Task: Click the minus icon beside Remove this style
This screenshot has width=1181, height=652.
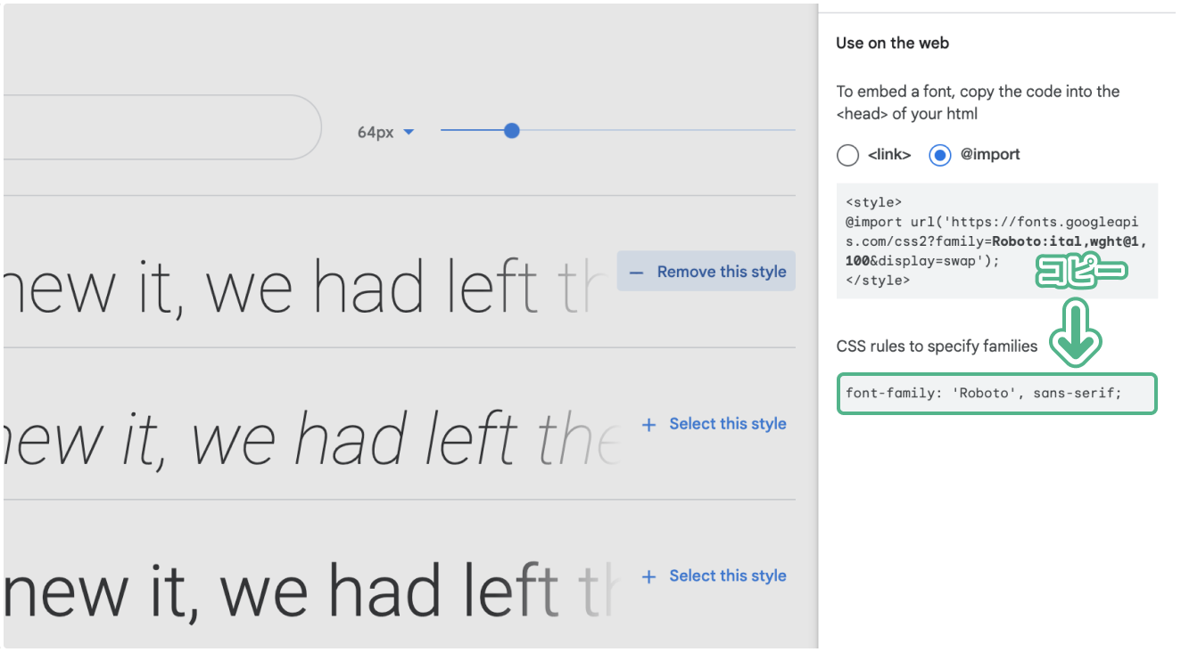Action: click(x=636, y=273)
